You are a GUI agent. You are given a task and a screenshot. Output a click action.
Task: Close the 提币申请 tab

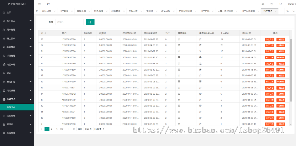tap(107, 11)
